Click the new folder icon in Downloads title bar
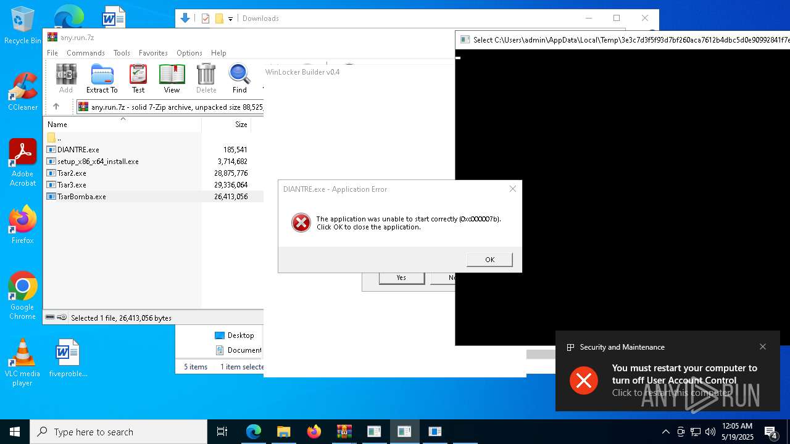Image resolution: width=790 pixels, height=444 pixels. click(219, 18)
